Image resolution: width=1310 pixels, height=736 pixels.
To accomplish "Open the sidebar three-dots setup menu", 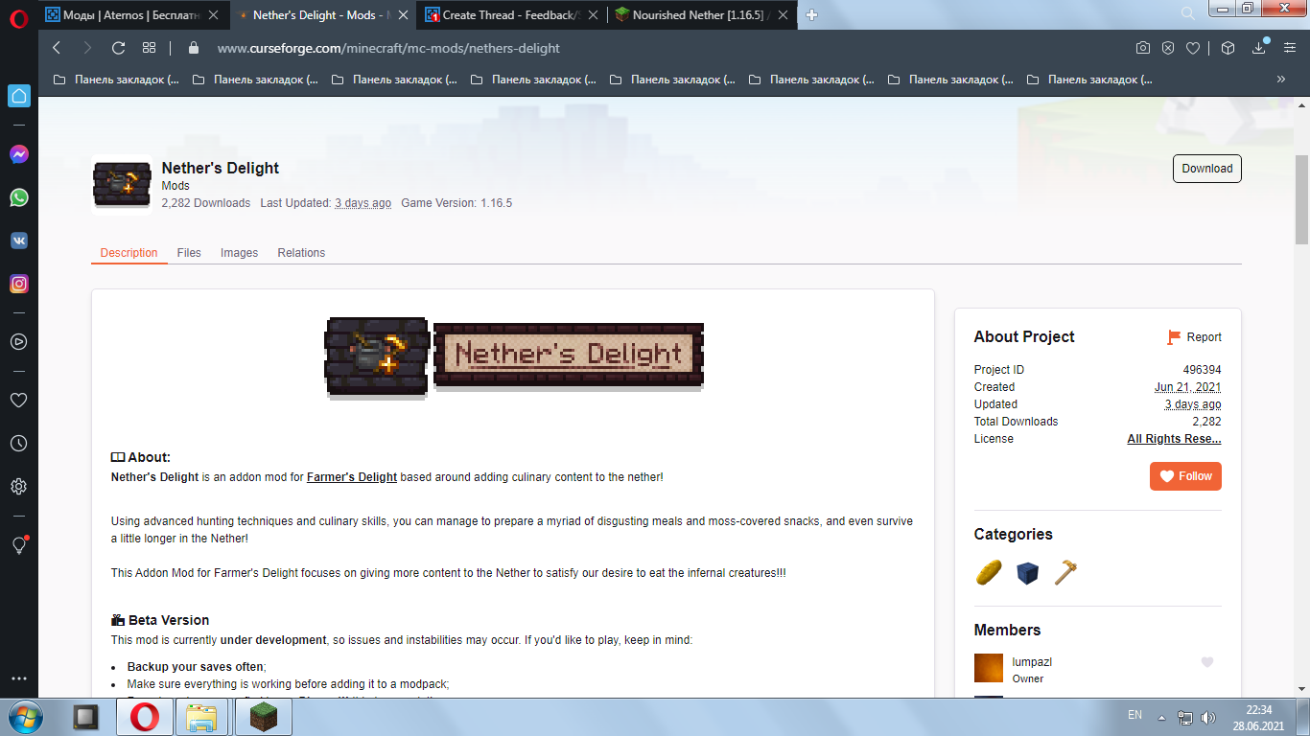I will (18, 678).
